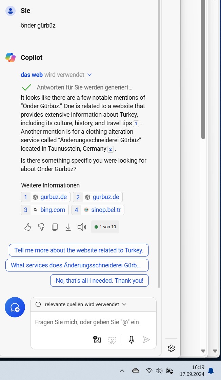Screen dimensions: 221x380
Task: Start a new topic with chat-plus button
Action: click(15, 307)
